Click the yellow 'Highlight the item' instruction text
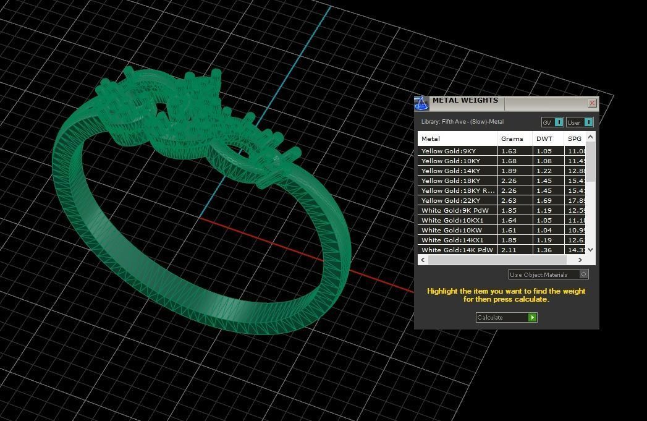 point(506,295)
